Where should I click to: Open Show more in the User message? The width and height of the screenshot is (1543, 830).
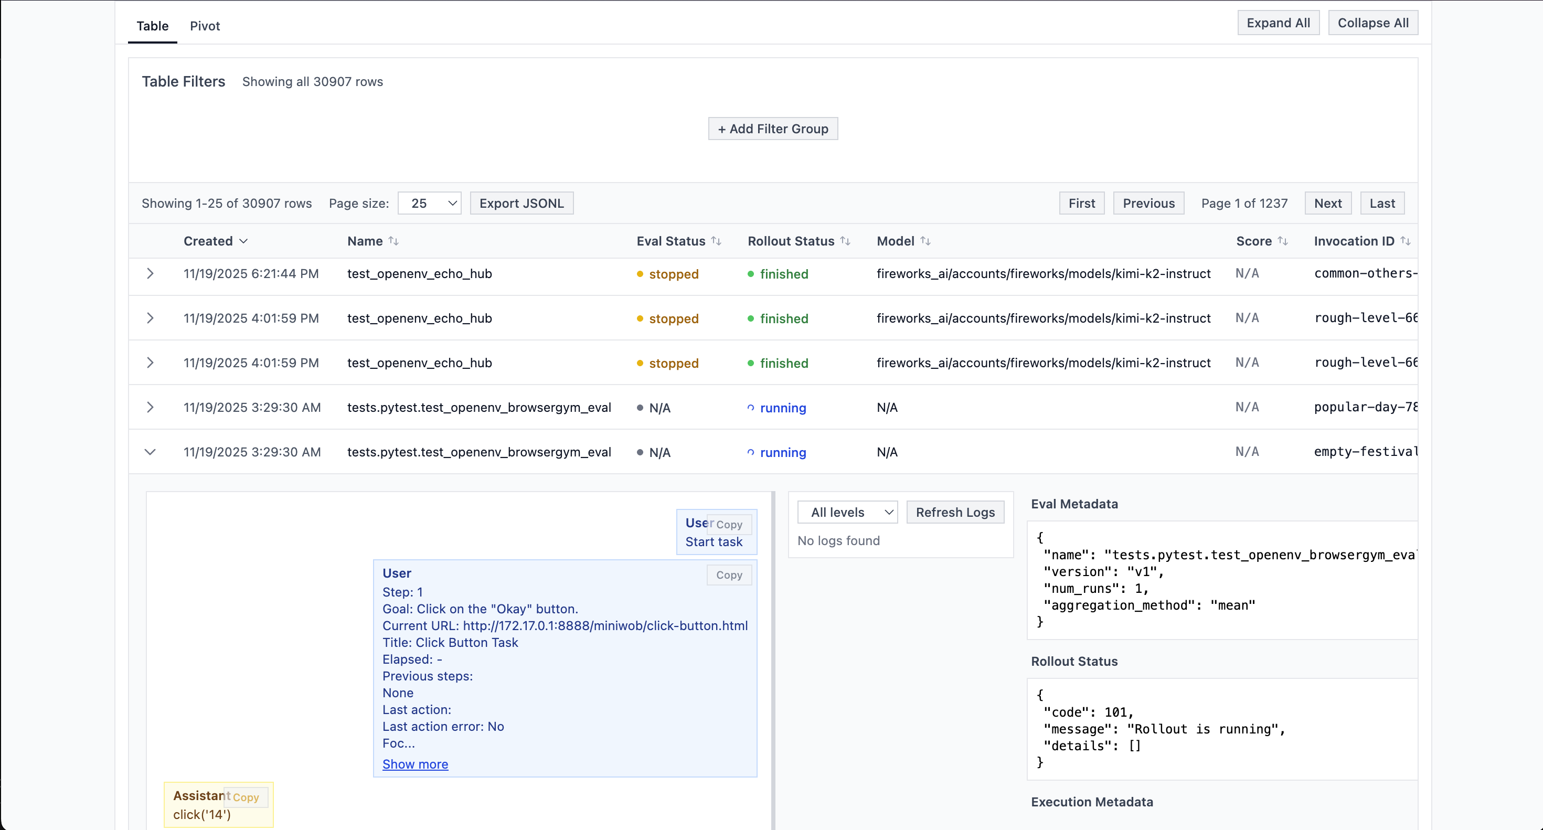[415, 764]
